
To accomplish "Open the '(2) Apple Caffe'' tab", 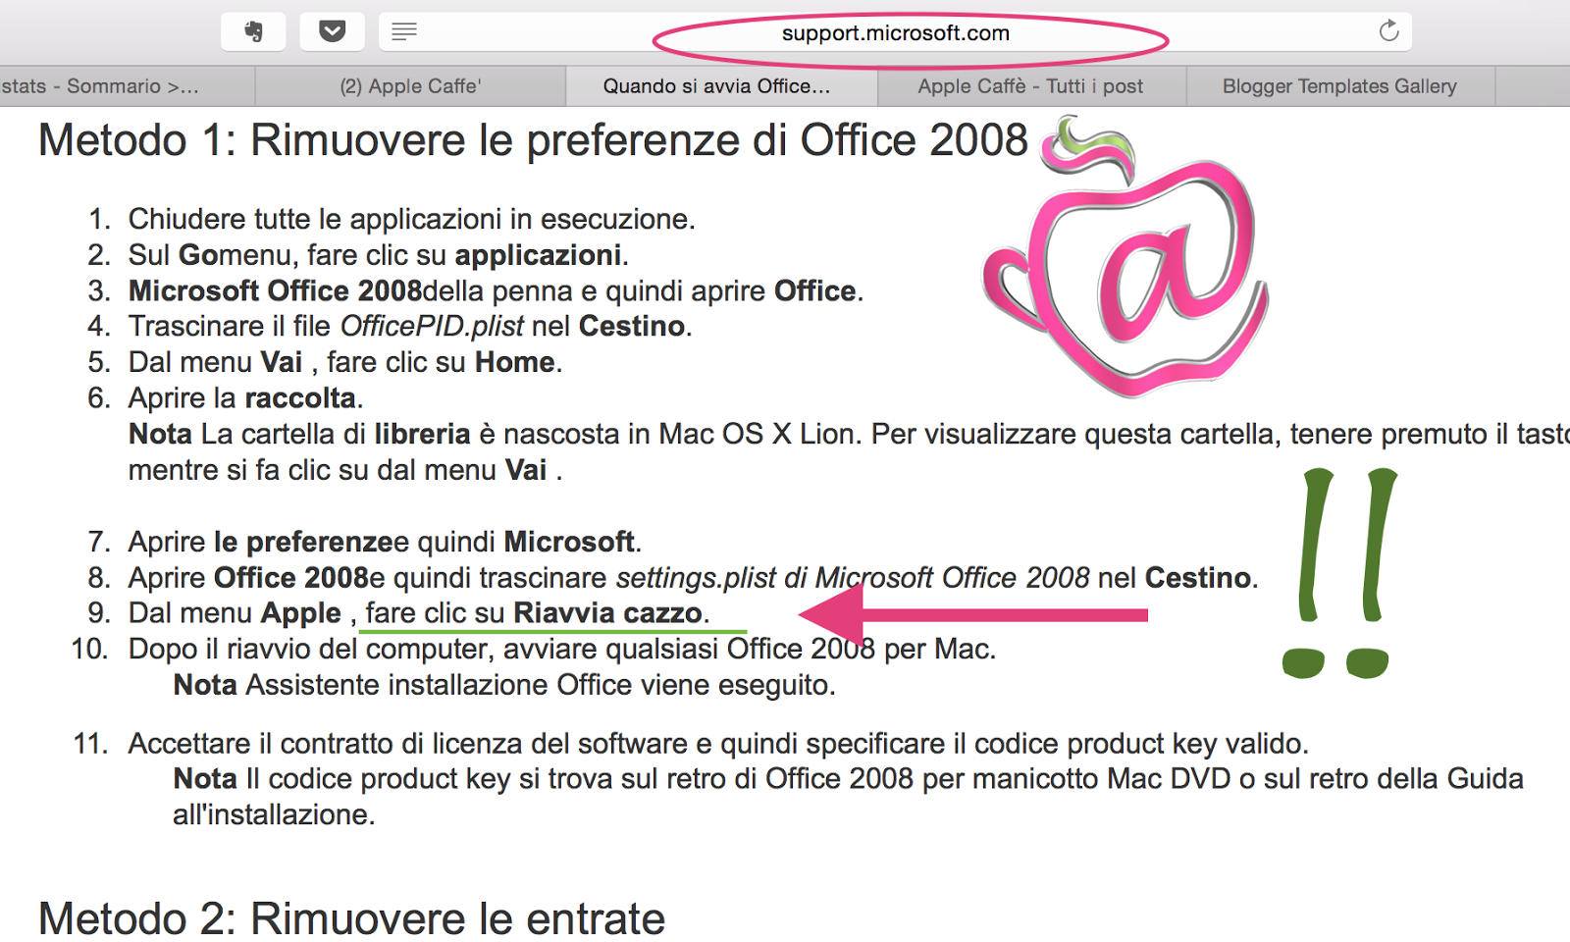I will pos(410,86).
